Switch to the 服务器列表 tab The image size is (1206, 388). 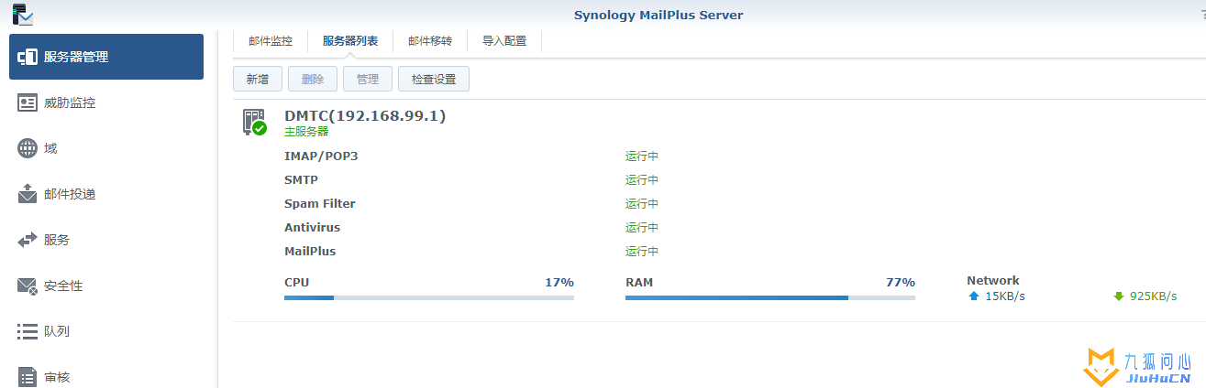pyautogui.click(x=350, y=41)
